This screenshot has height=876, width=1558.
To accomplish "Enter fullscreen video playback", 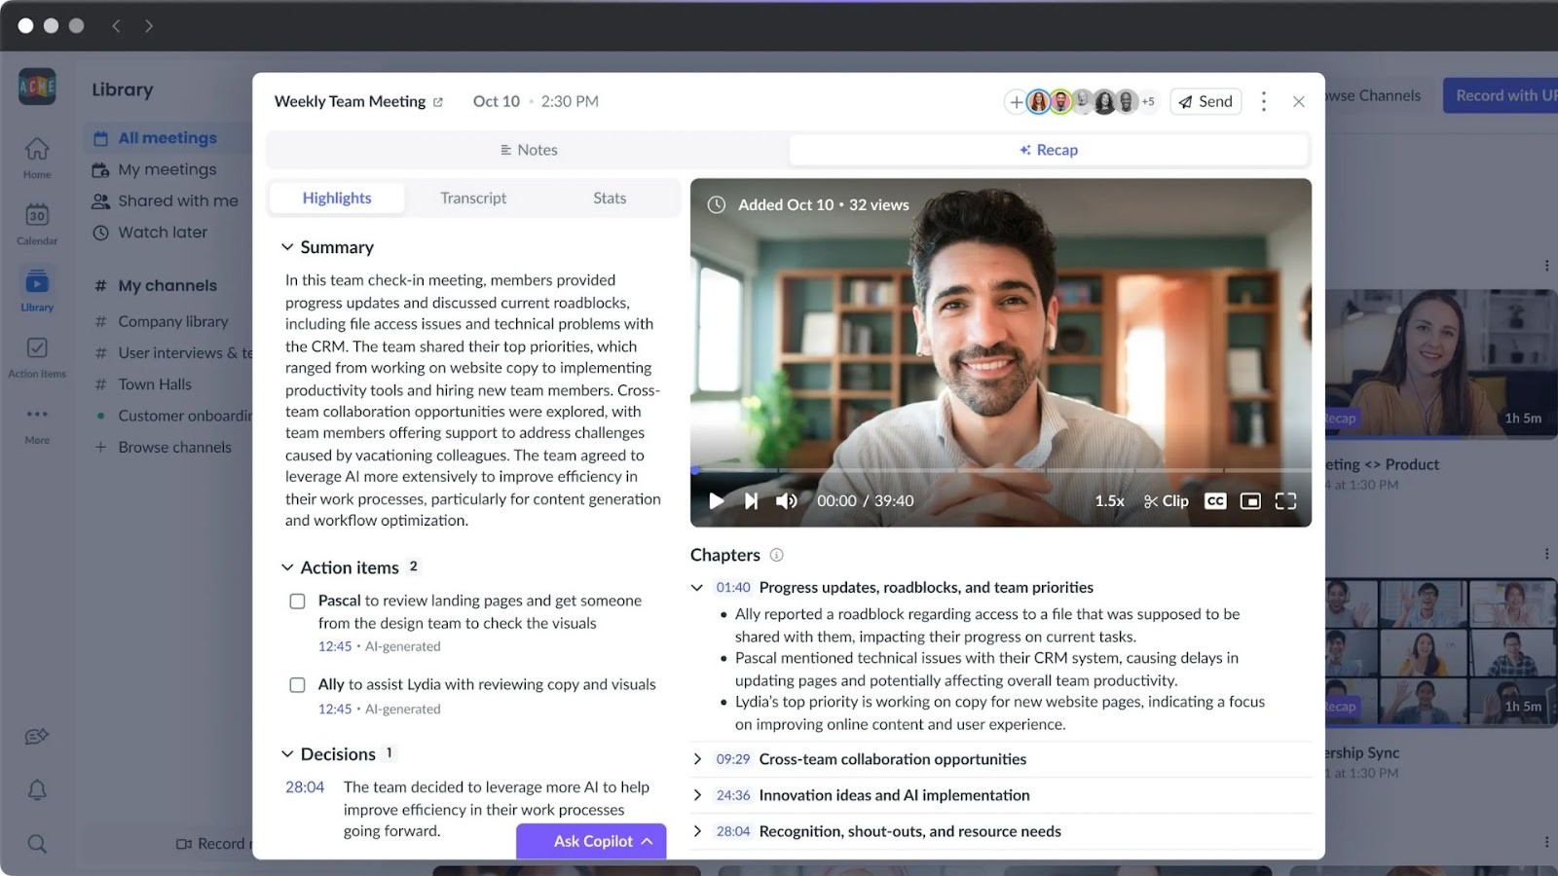I will [x=1285, y=500].
